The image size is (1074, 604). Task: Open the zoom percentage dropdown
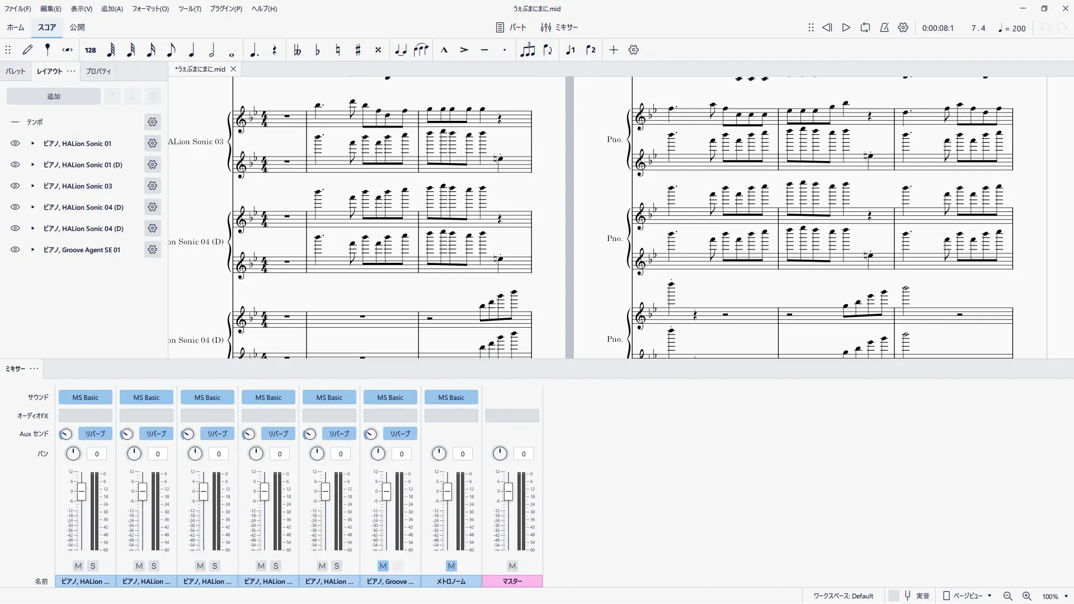coord(1066,596)
